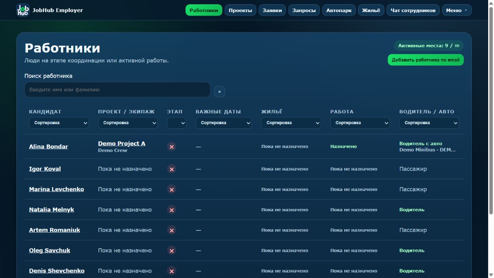Image resolution: width=494 pixels, height=278 pixels.
Task: Open the Проект / Экипаж sorting dropdown
Action: click(x=128, y=123)
